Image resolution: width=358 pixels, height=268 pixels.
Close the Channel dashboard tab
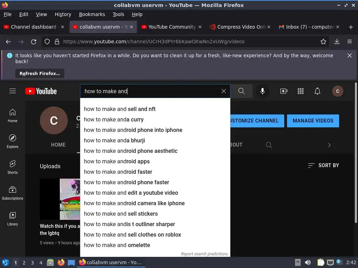click(x=63, y=27)
